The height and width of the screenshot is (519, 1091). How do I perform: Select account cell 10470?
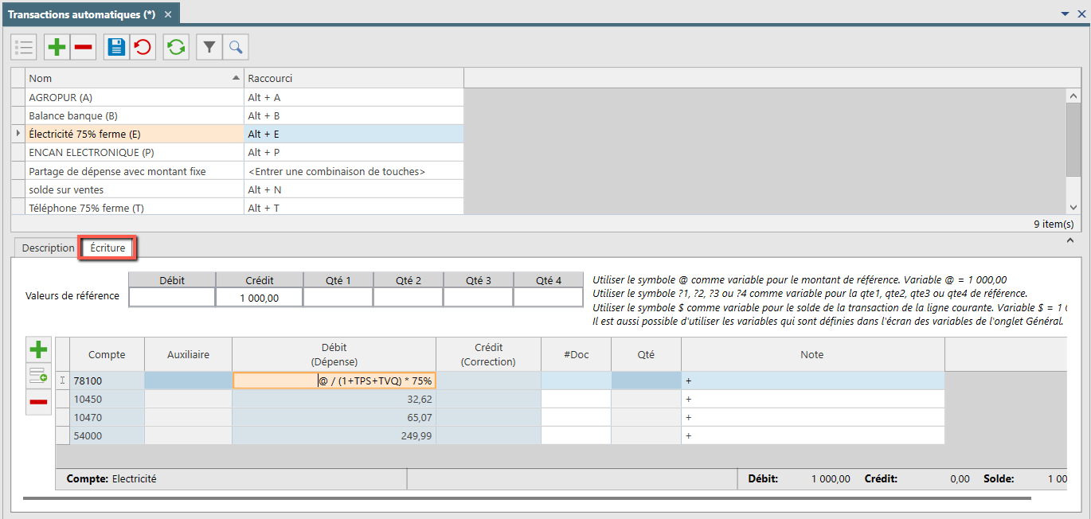click(x=107, y=417)
